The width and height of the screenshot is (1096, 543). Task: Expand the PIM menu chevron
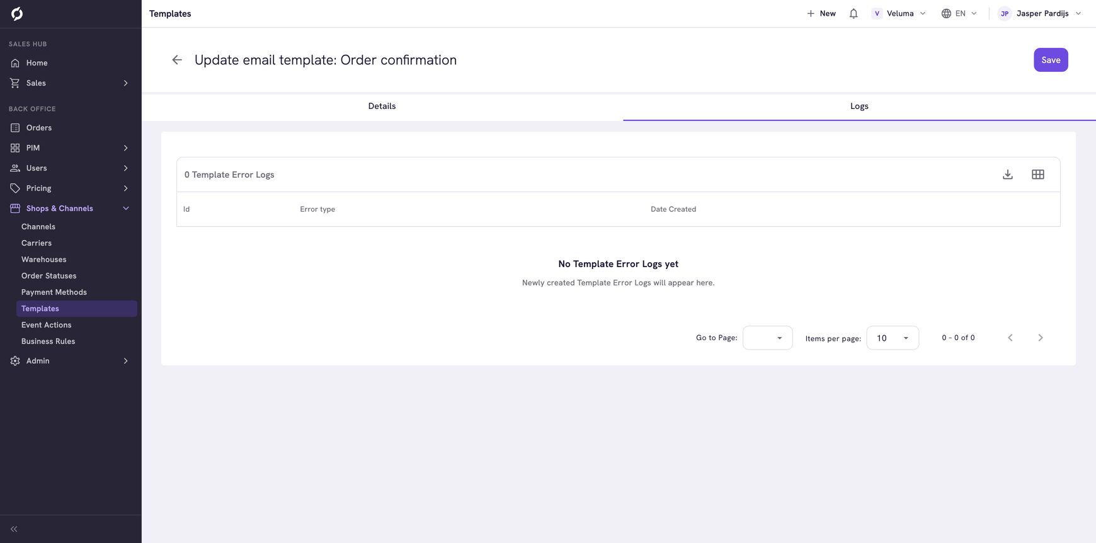pyautogui.click(x=125, y=148)
